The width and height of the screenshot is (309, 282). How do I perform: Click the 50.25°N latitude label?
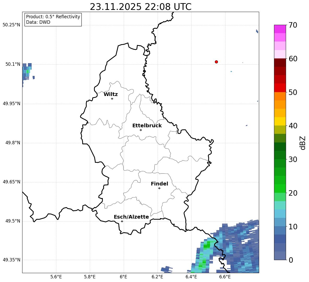pyautogui.click(x=11, y=25)
